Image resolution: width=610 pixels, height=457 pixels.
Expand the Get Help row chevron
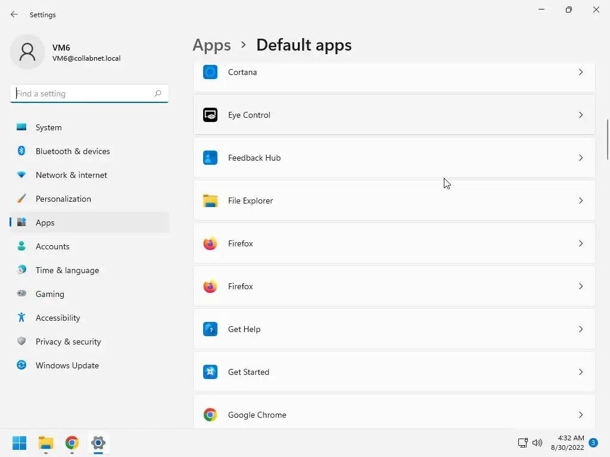pyautogui.click(x=580, y=329)
